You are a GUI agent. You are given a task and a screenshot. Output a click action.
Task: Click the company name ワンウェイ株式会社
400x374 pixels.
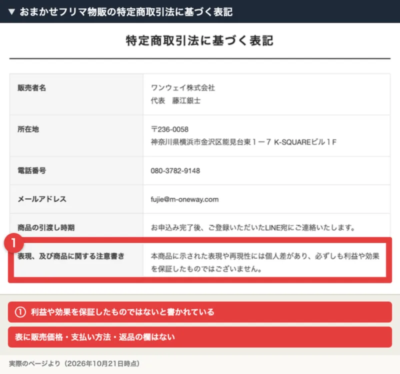point(183,88)
